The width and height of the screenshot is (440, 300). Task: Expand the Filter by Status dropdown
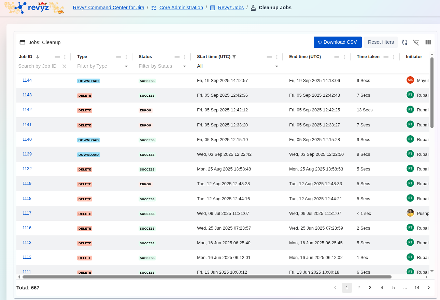(x=184, y=66)
